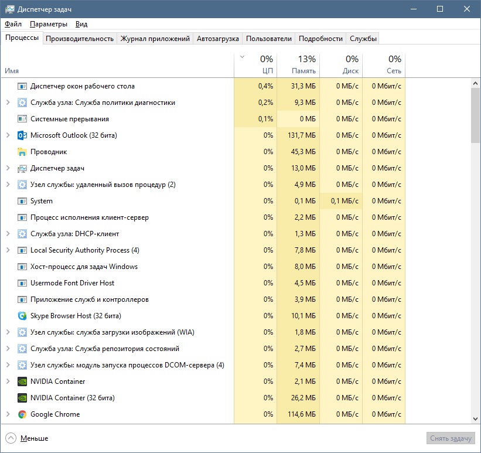
Task: Click icon of Хост-процесс для задач Windows
Action: tap(22, 267)
